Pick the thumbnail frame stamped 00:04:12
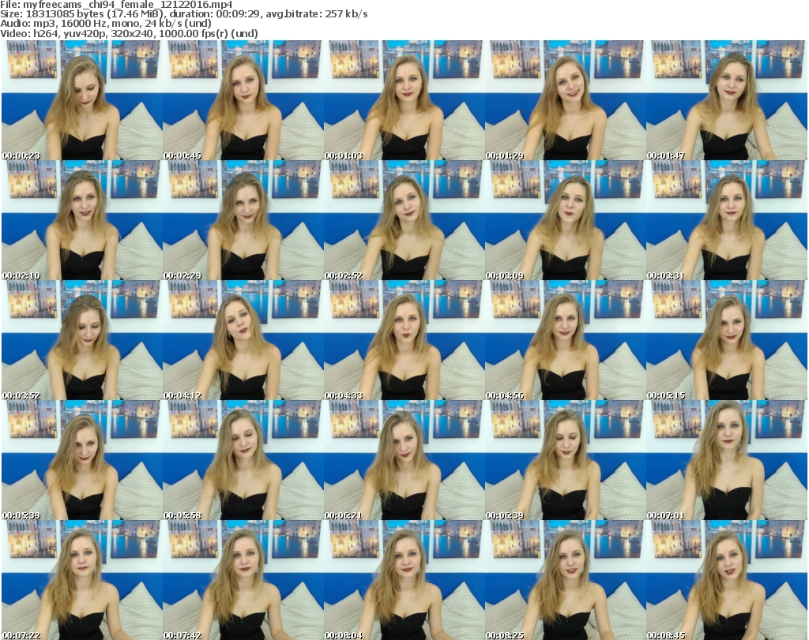The image size is (809, 640). pos(243,340)
